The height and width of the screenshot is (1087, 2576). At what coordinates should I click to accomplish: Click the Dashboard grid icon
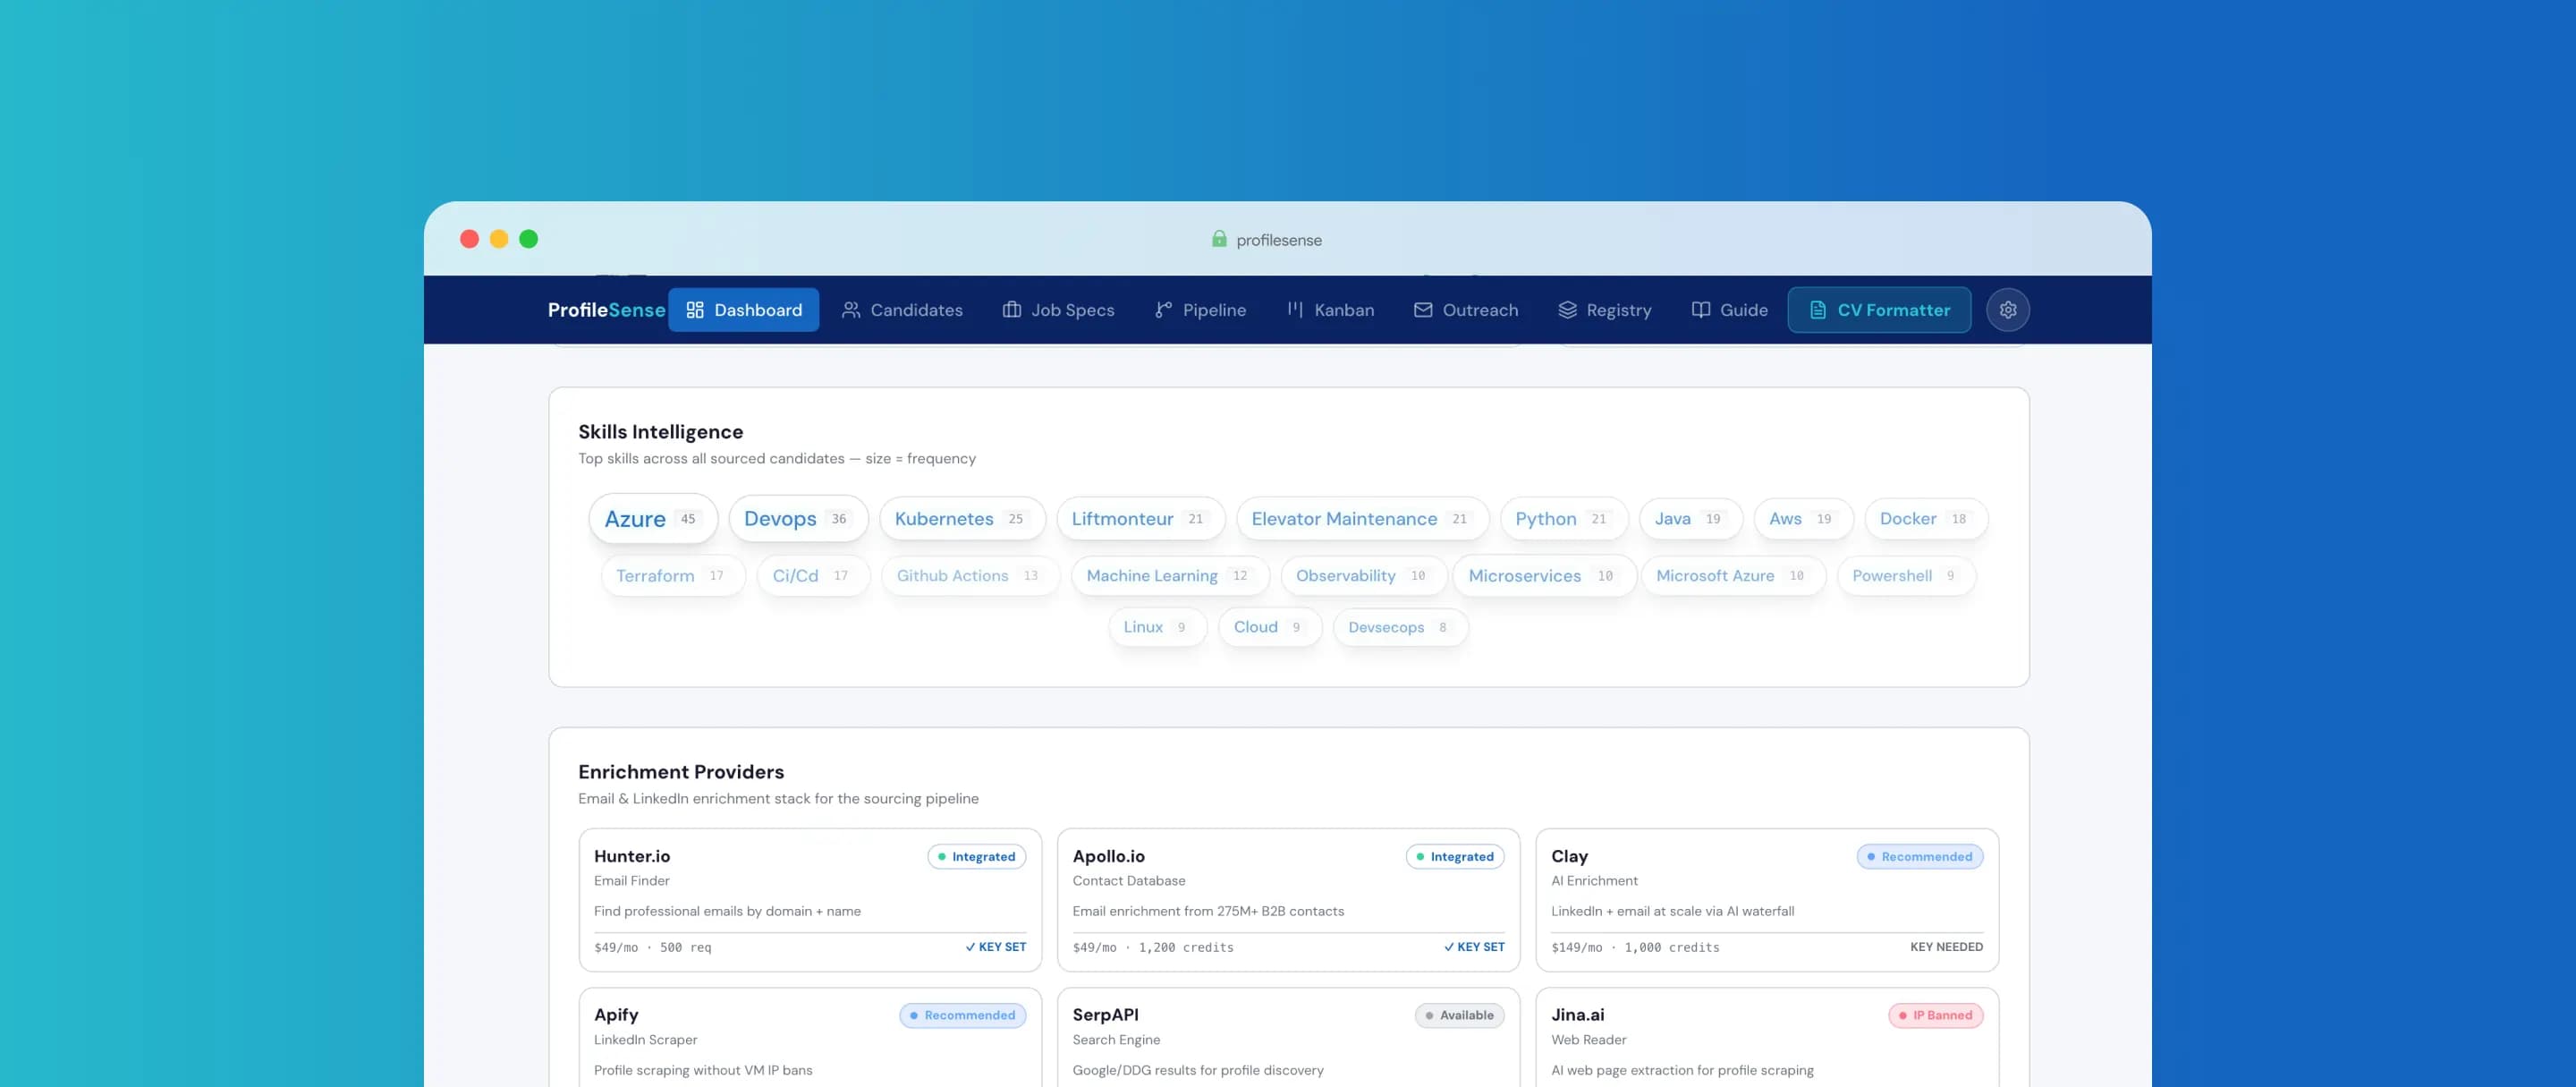point(695,310)
